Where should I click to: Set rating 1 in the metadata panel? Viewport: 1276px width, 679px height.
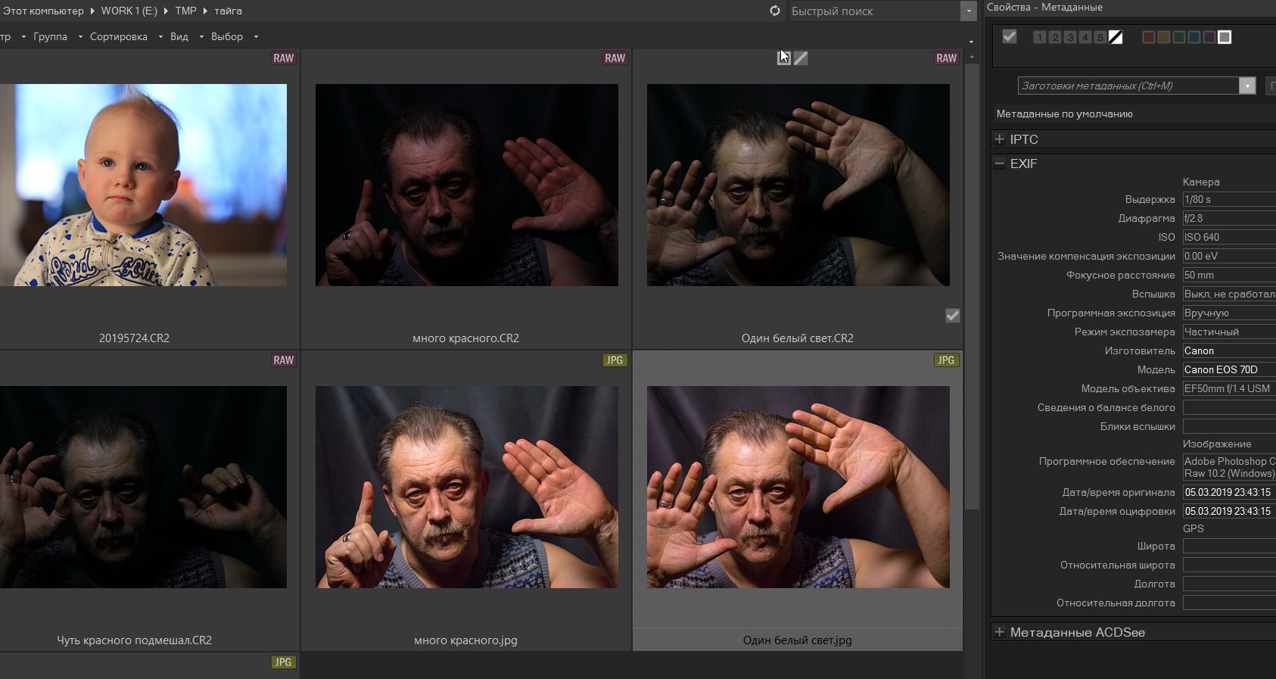tap(1040, 37)
